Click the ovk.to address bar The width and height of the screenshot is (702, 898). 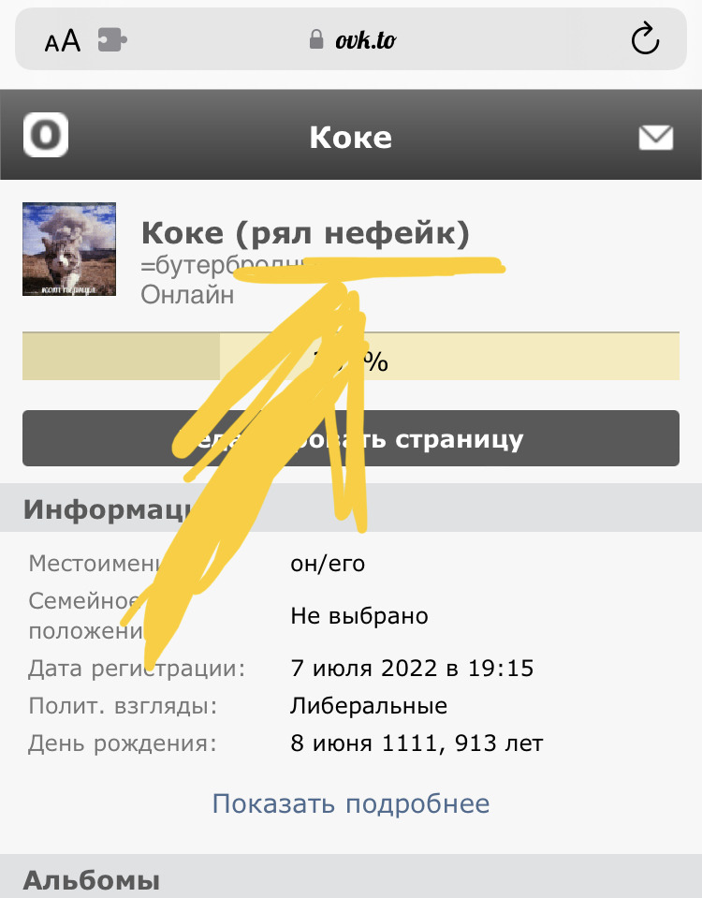(x=350, y=39)
